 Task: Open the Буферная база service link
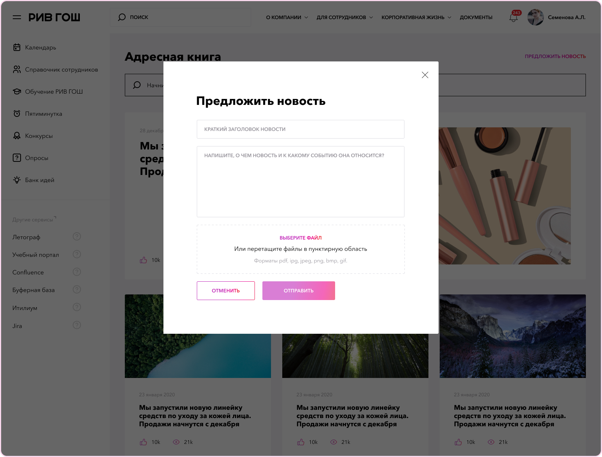(x=33, y=290)
